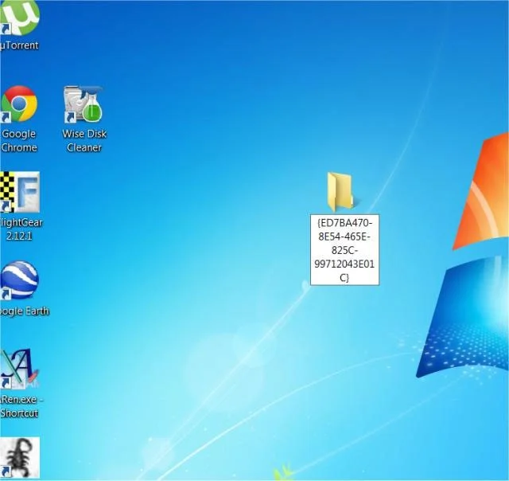The image size is (509, 481).
Task: Click the Wise Disk Cleaner icon
Action: click(84, 104)
